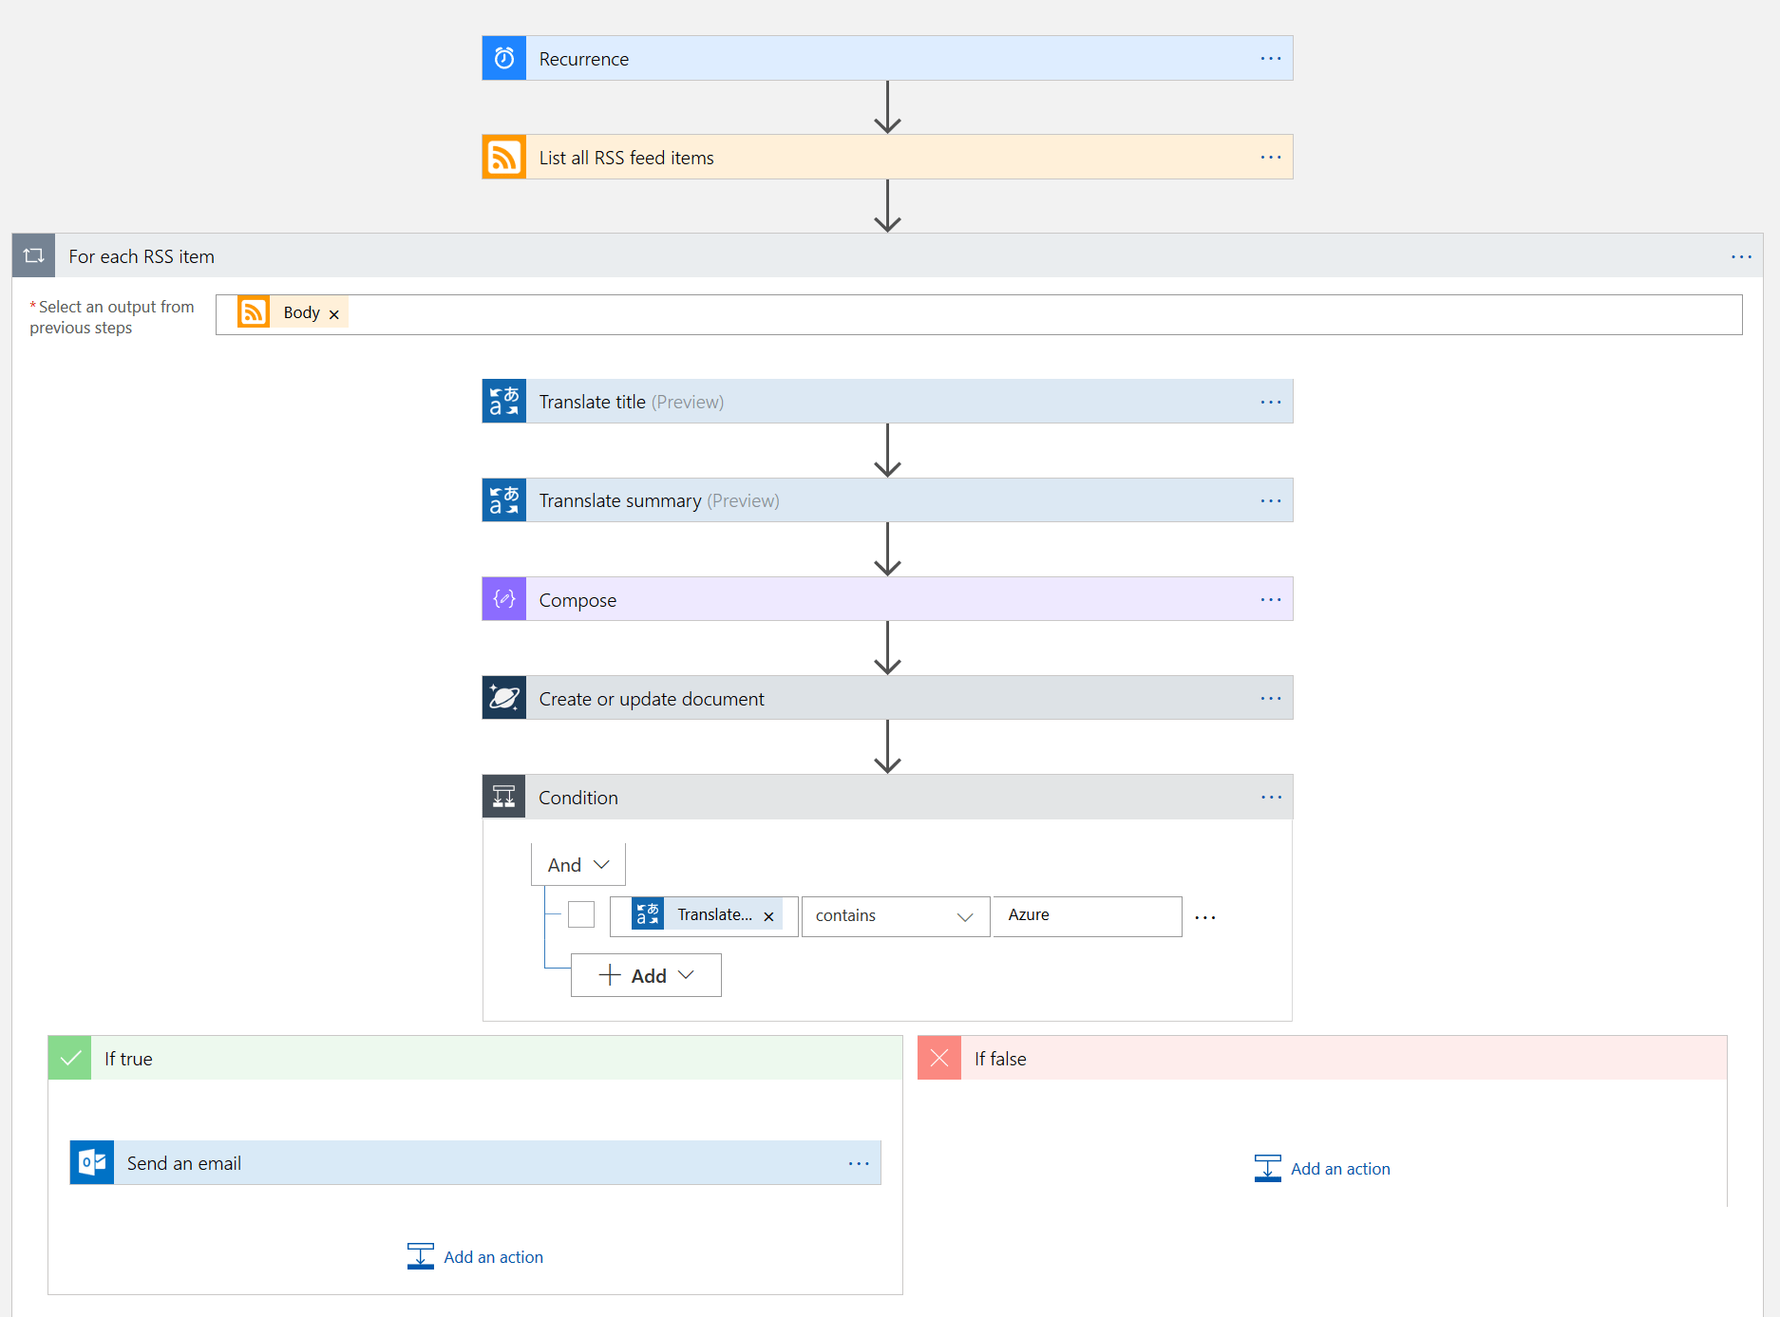Image resolution: width=1780 pixels, height=1317 pixels.
Task: Click the For each loop icon
Action: 34,256
